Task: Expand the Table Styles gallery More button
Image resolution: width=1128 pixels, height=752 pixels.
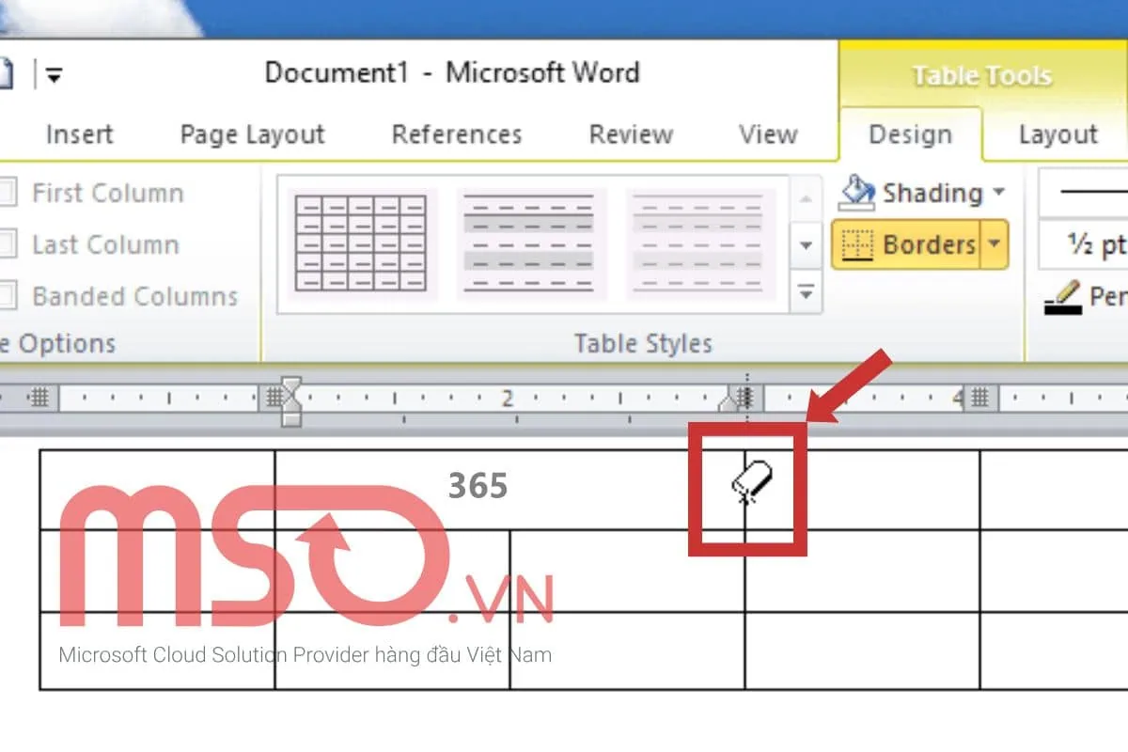Action: click(x=805, y=293)
